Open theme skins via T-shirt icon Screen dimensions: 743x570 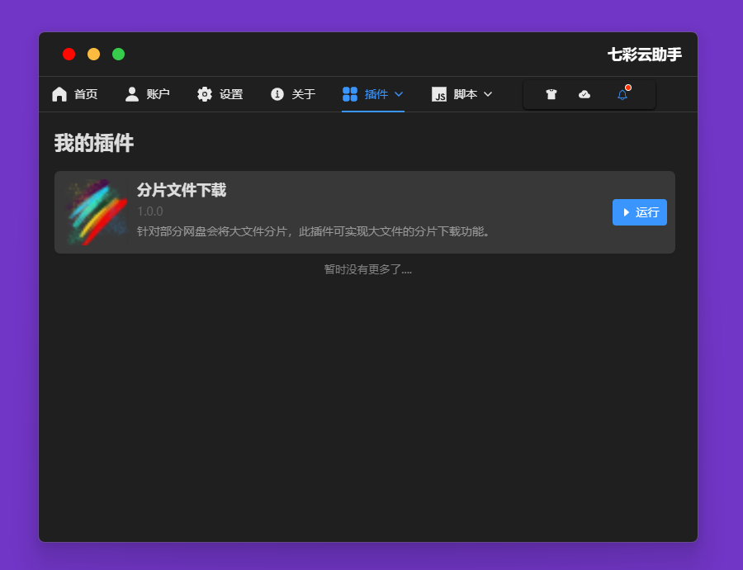[x=551, y=95]
